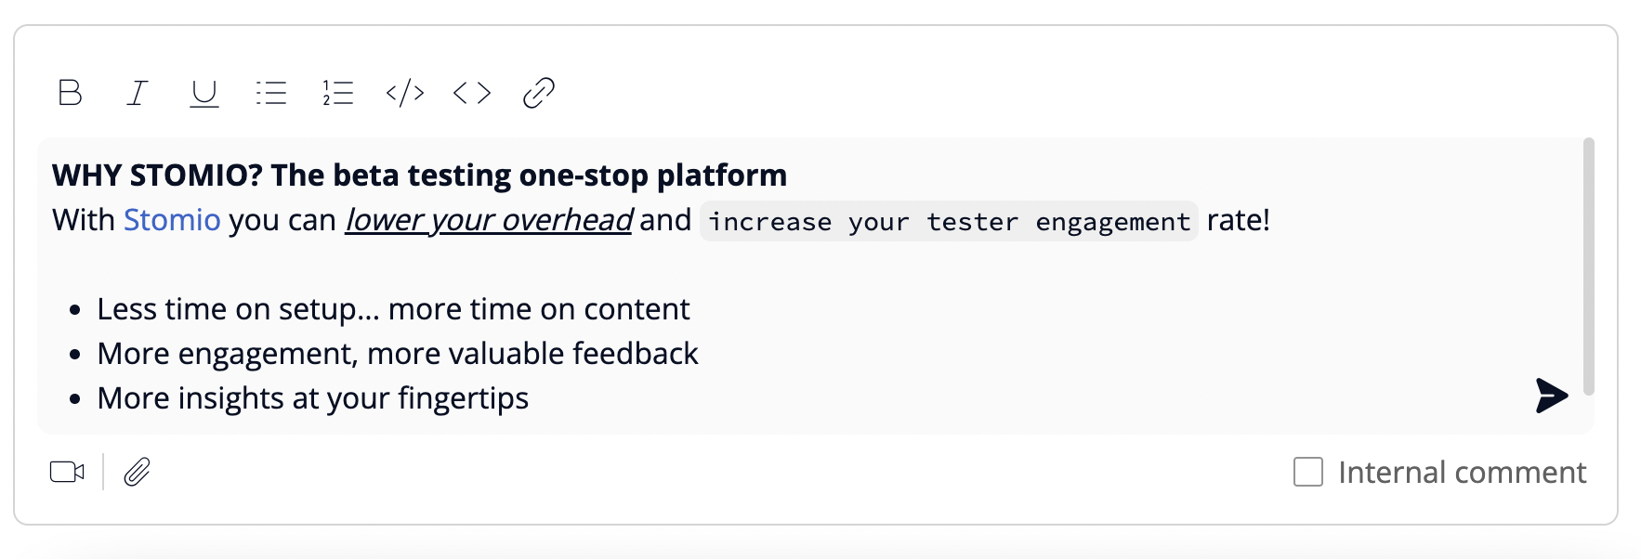Toggle underline formatting
Viewport: 1641px width, 559px height.
pos(204,93)
